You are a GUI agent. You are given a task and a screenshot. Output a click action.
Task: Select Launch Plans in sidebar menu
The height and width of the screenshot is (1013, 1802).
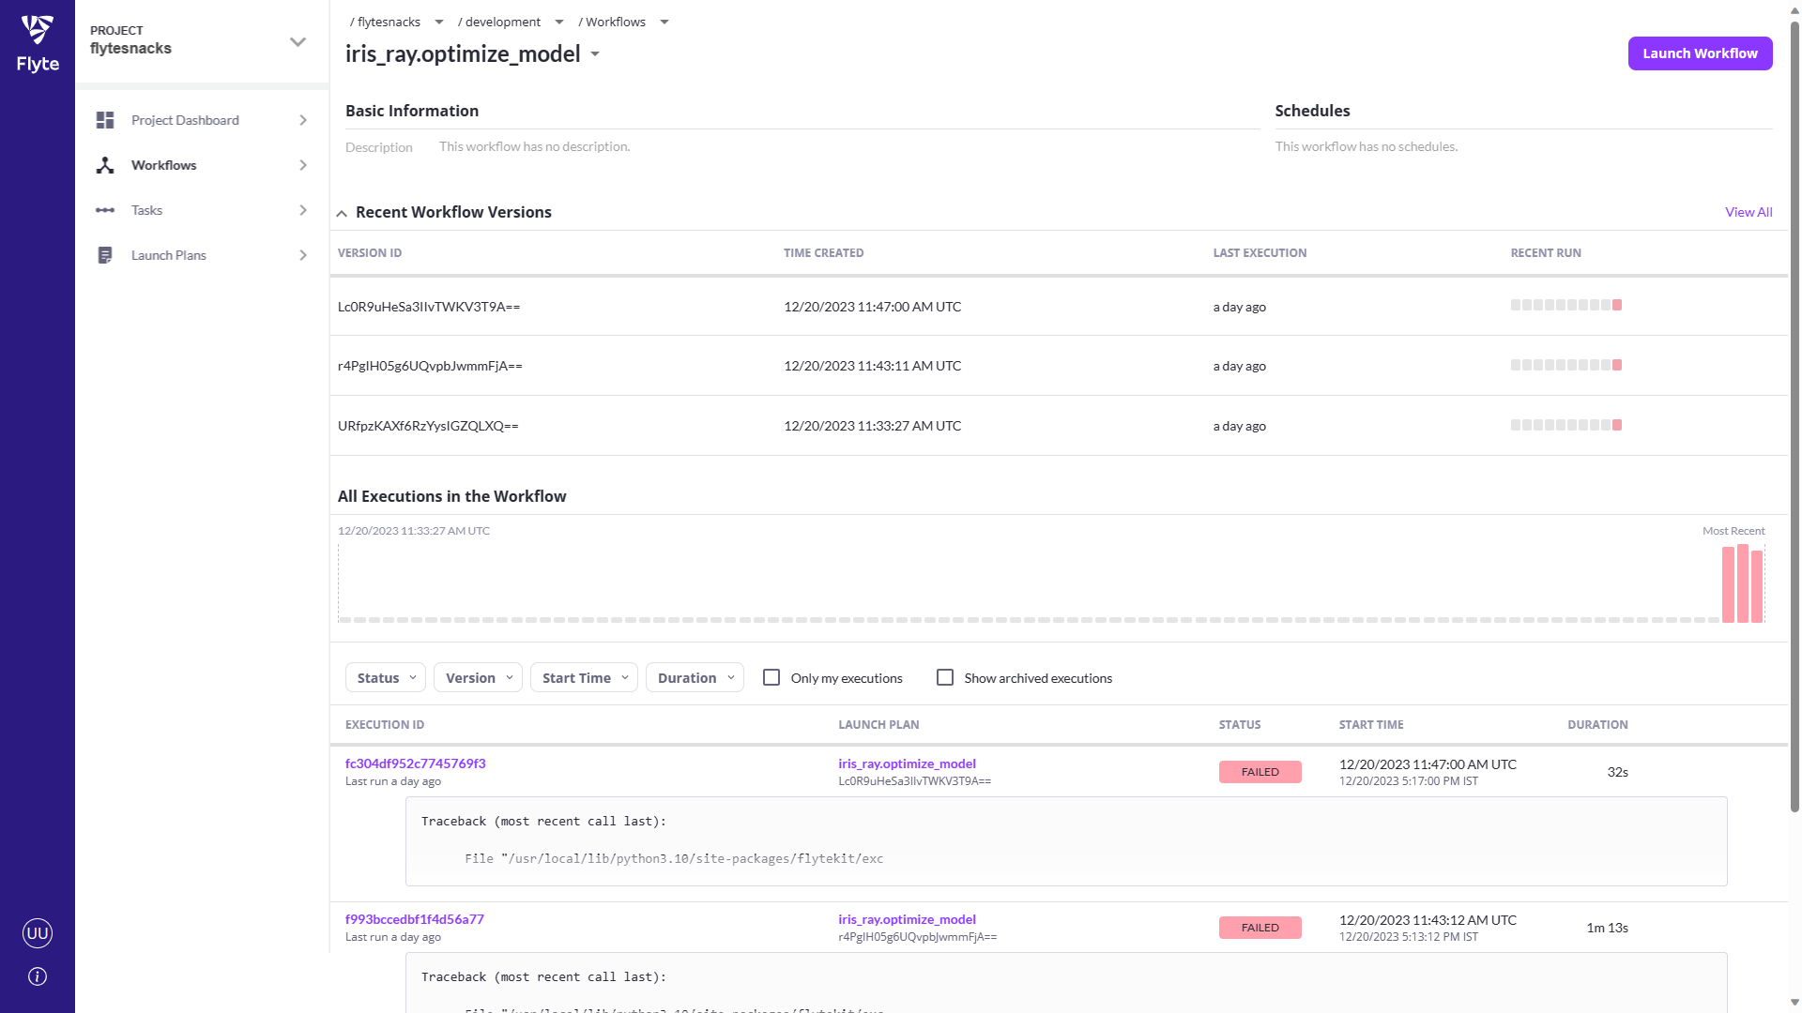169,255
